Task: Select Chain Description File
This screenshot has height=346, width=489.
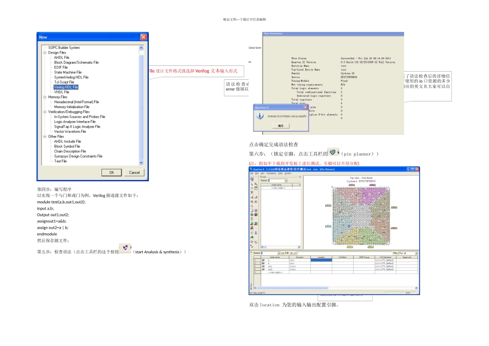Action: 70,151
